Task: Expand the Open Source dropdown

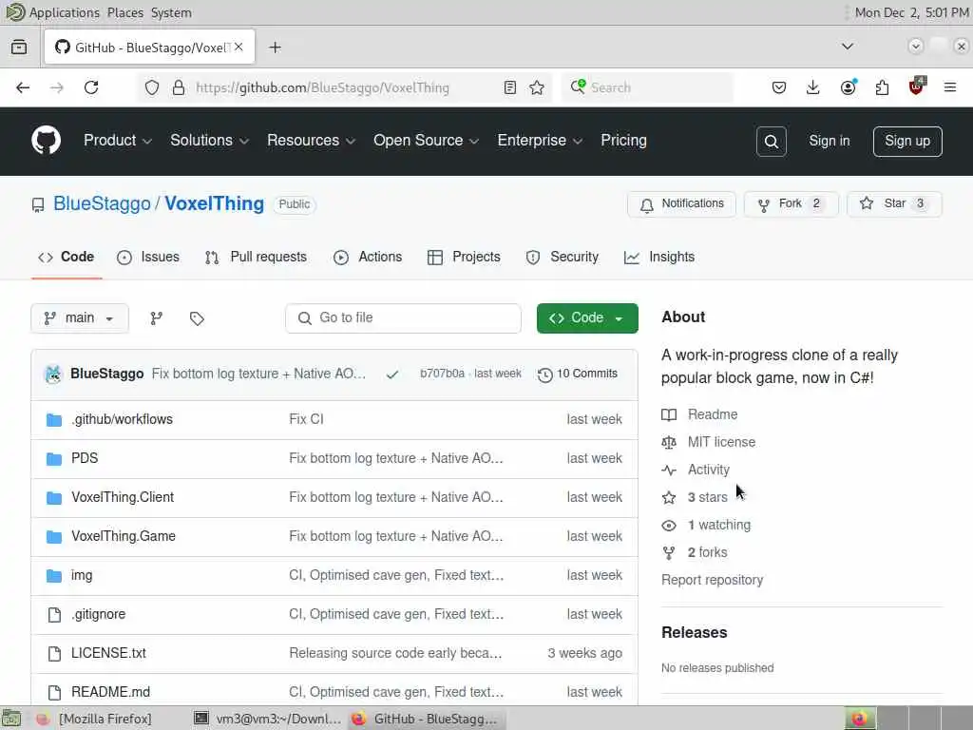Action: coord(426,141)
